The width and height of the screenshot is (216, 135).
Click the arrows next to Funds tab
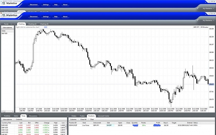click(x=11, y=24)
